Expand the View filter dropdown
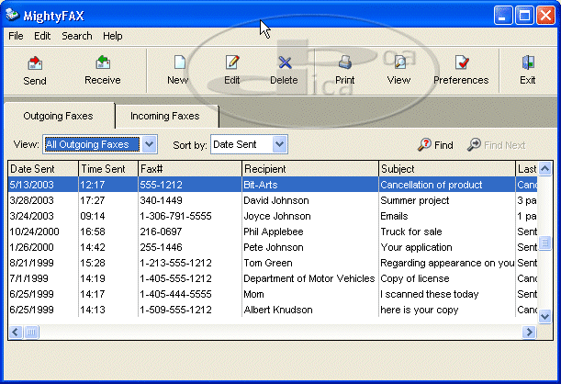This screenshot has width=561, height=384. pyautogui.click(x=151, y=144)
